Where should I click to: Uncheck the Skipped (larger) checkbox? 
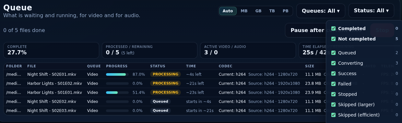click(333, 105)
